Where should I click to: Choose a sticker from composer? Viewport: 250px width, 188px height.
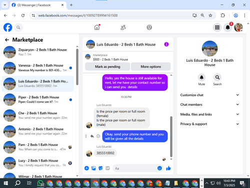pyautogui.click(x=100, y=168)
